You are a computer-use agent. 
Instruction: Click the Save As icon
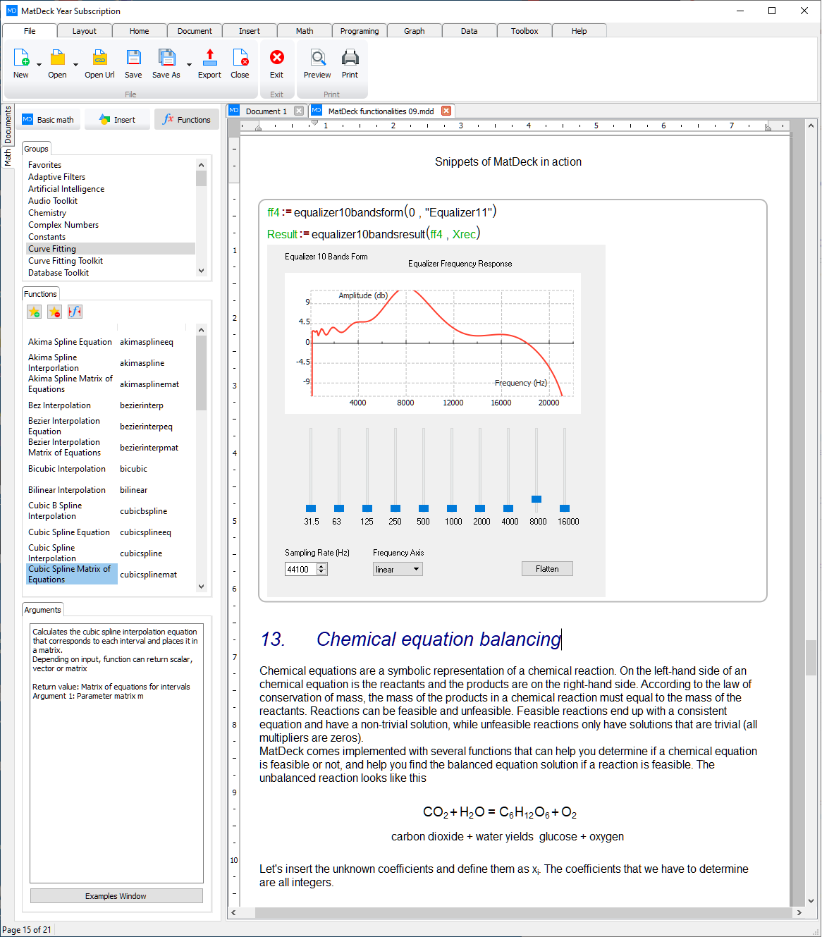click(x=166, y=58)
